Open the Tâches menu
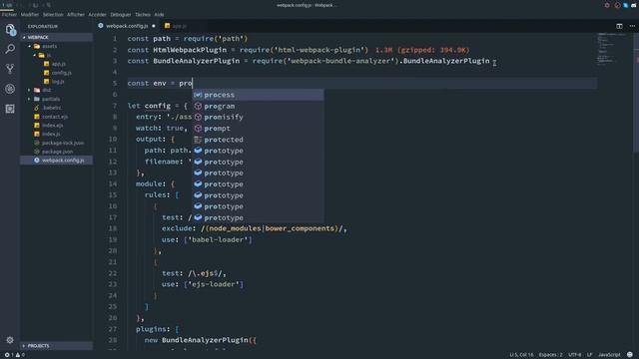This screenshot has width=639, height=359. click(143, 15)
